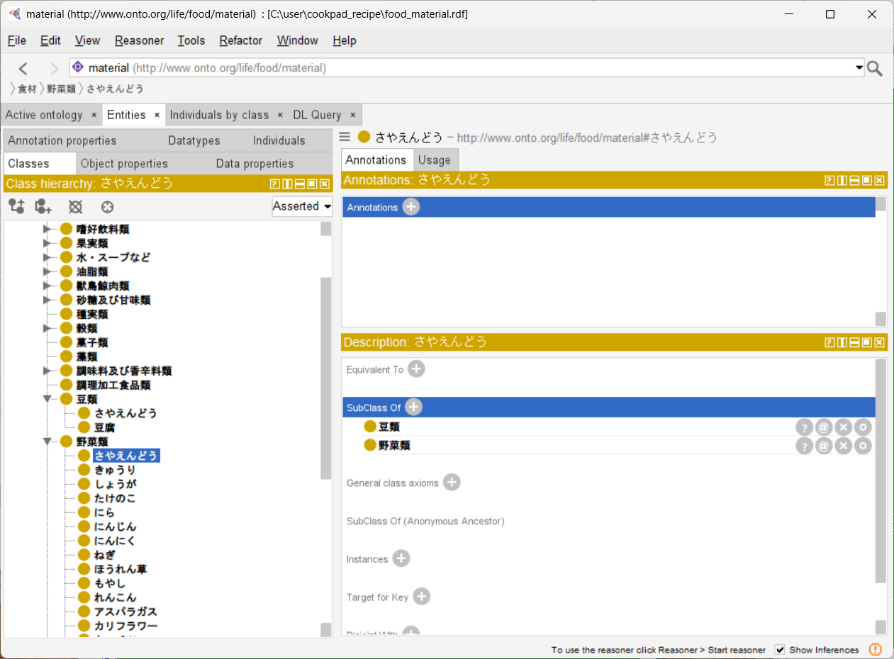Image resolution: width=894 pixels, height=659 pixels.
Task: Open the Data properties tab
Action: 255,164
